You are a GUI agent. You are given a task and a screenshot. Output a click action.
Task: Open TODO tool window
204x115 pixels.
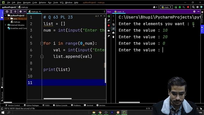pos(46,105)
